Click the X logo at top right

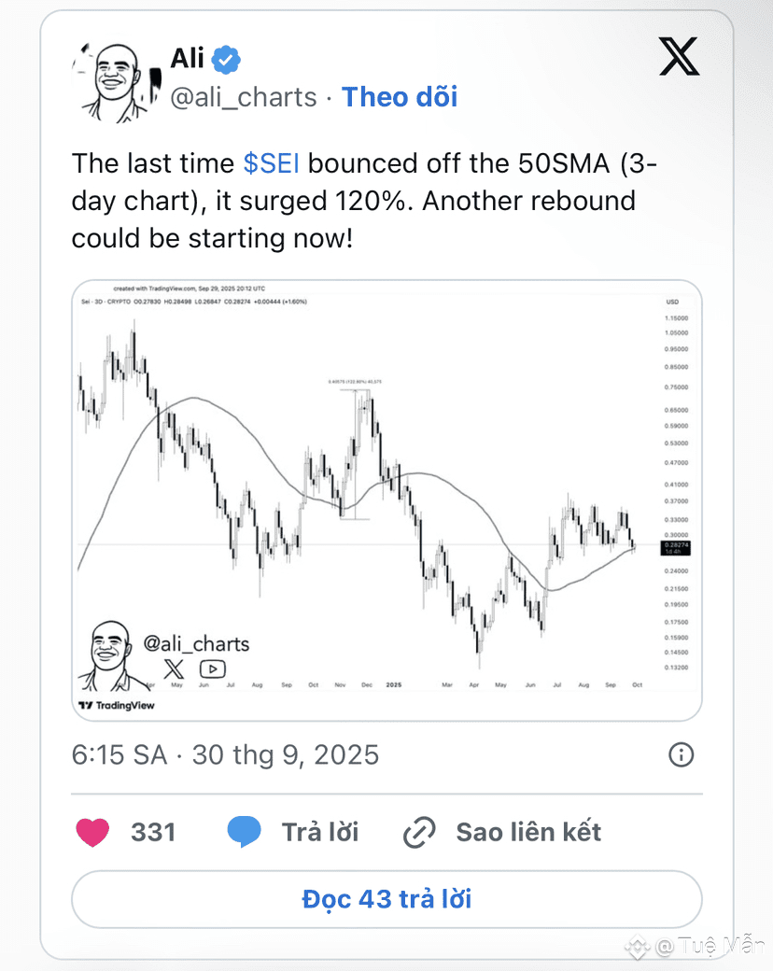point(679,56)
